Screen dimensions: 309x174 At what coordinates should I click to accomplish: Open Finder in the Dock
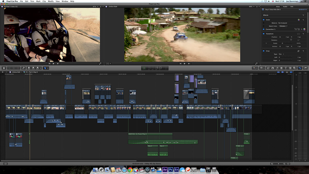95,170
